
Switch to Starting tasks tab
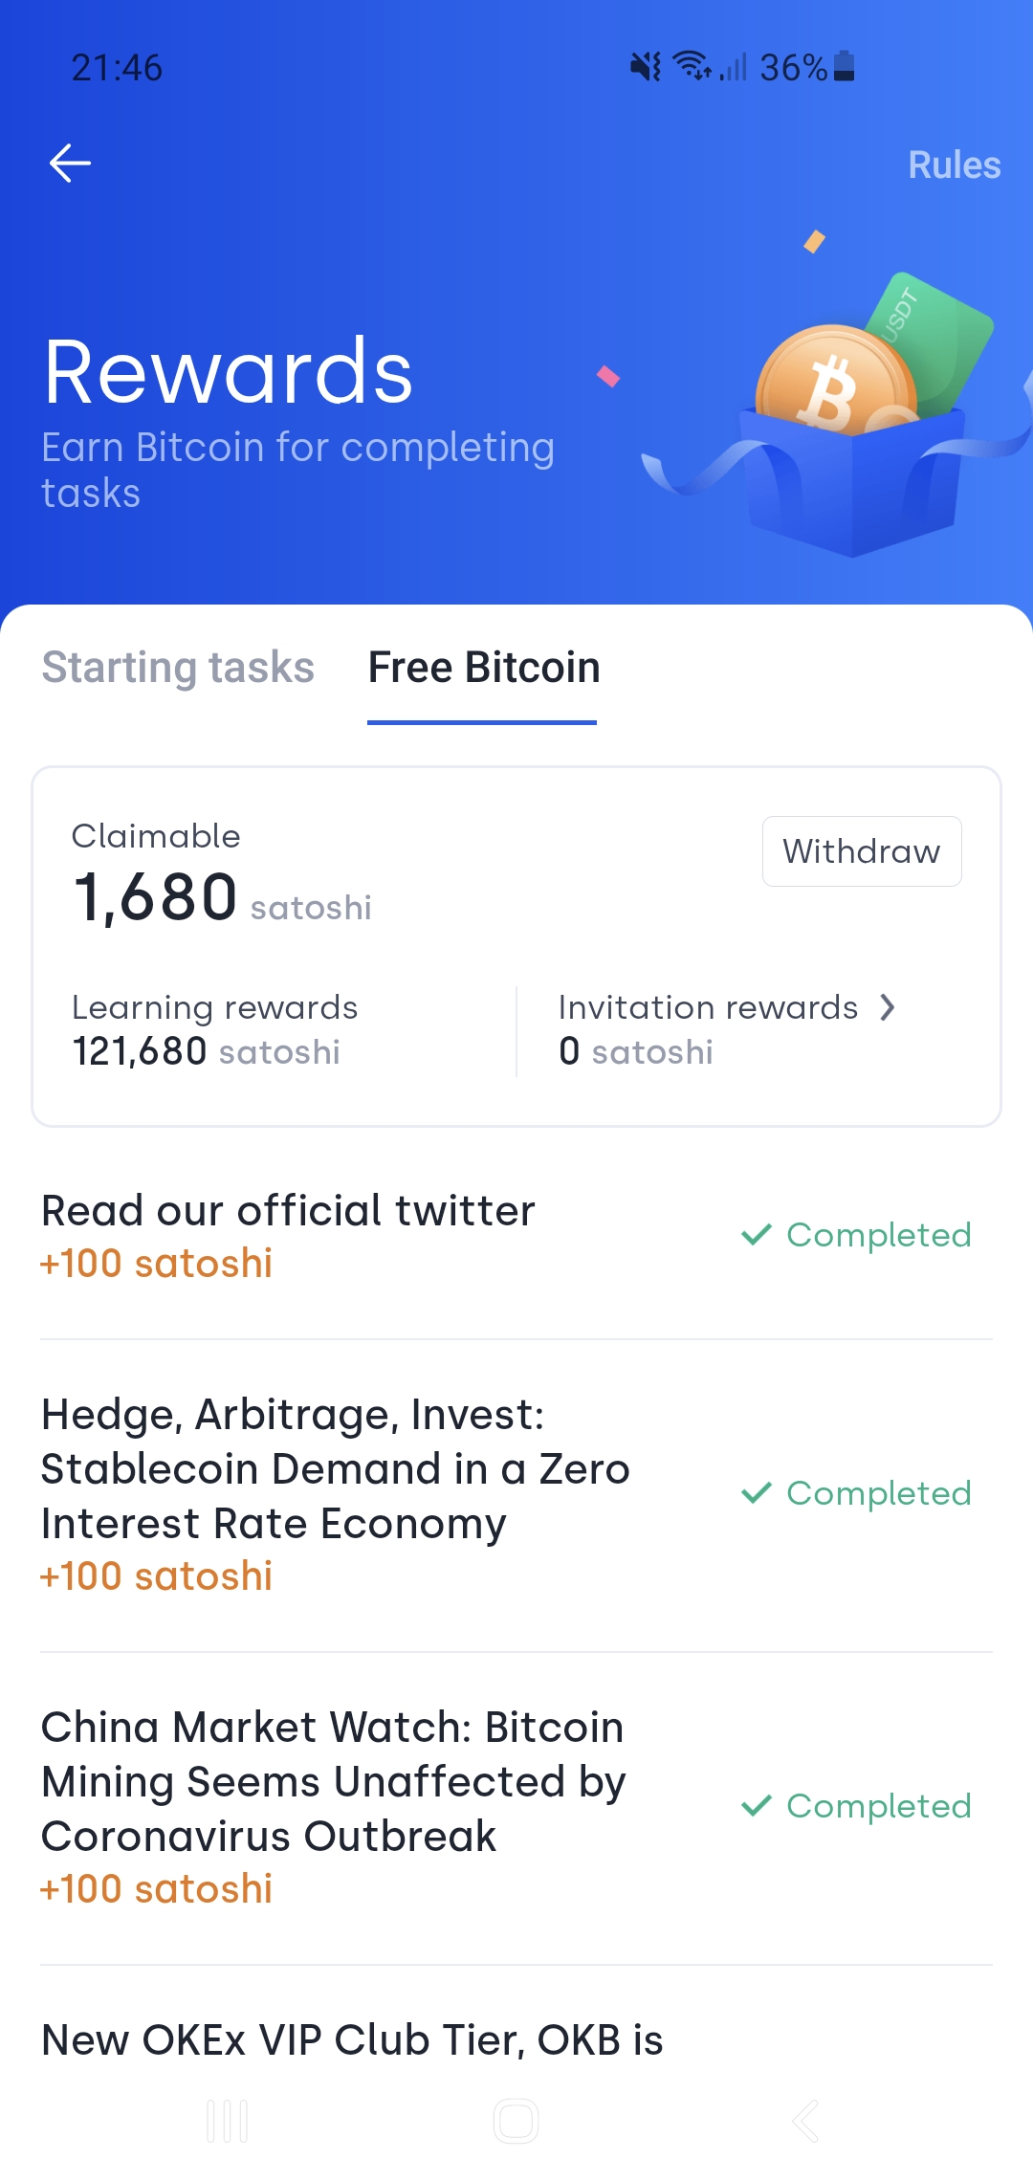[178, 668]
